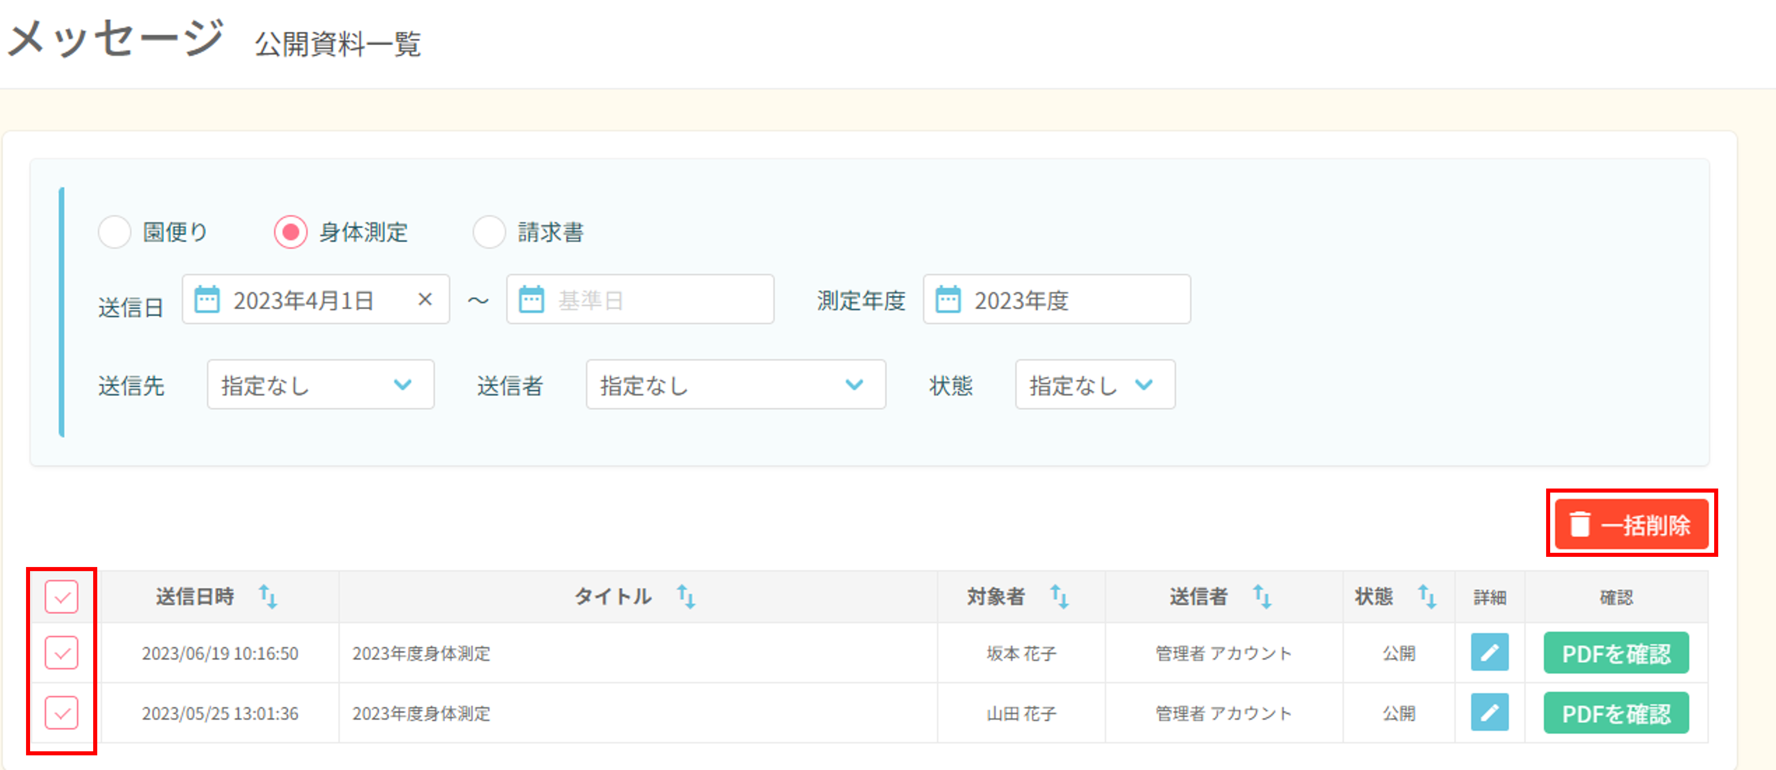
Task: Click trash icon on 一括削除 button
Action: point(1579,525)
